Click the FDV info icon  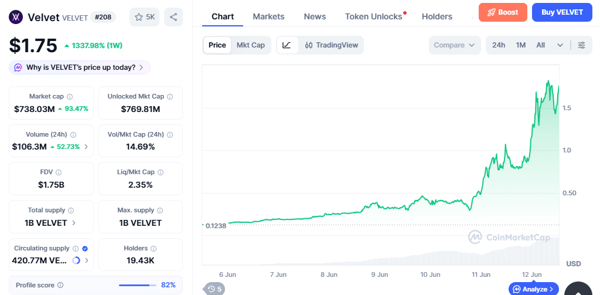tap(59, 172)
